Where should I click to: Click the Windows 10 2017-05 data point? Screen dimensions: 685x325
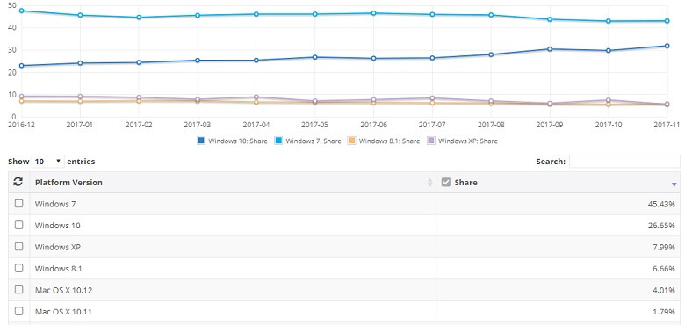click(315, 57)
